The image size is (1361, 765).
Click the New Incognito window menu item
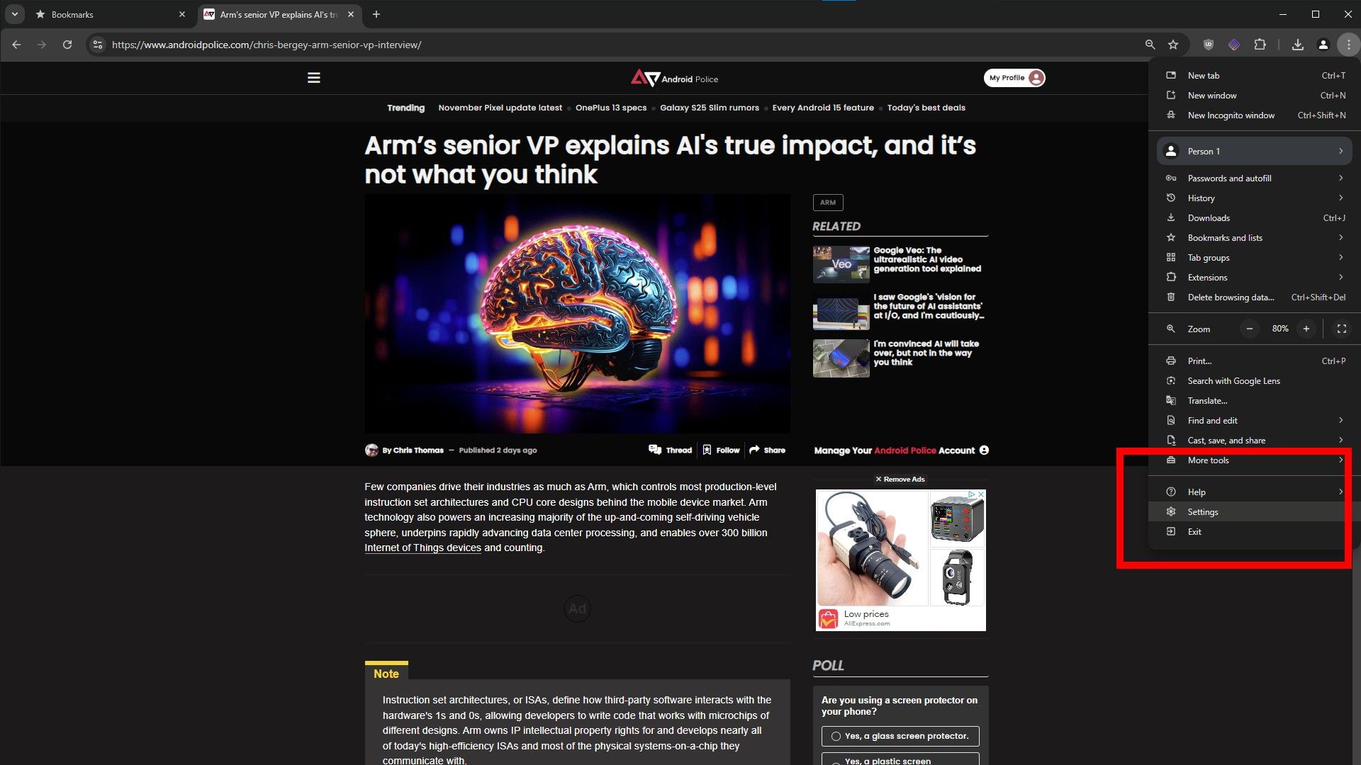coord(1230,114)
